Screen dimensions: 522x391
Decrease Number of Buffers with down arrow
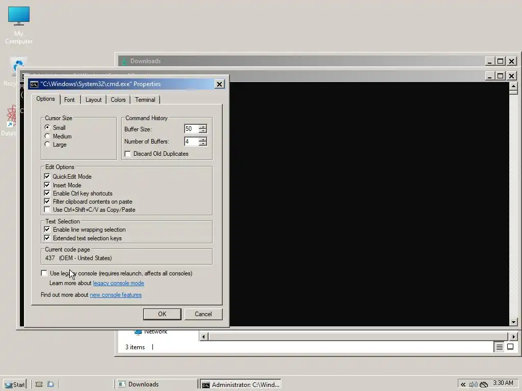(x=203, y=143)
